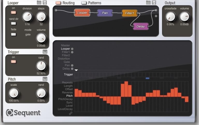Image resolution: width=199 pixels, height=125 pixels.
Task: Click Delay row circle indicator
Action: [x=72, y=69]
